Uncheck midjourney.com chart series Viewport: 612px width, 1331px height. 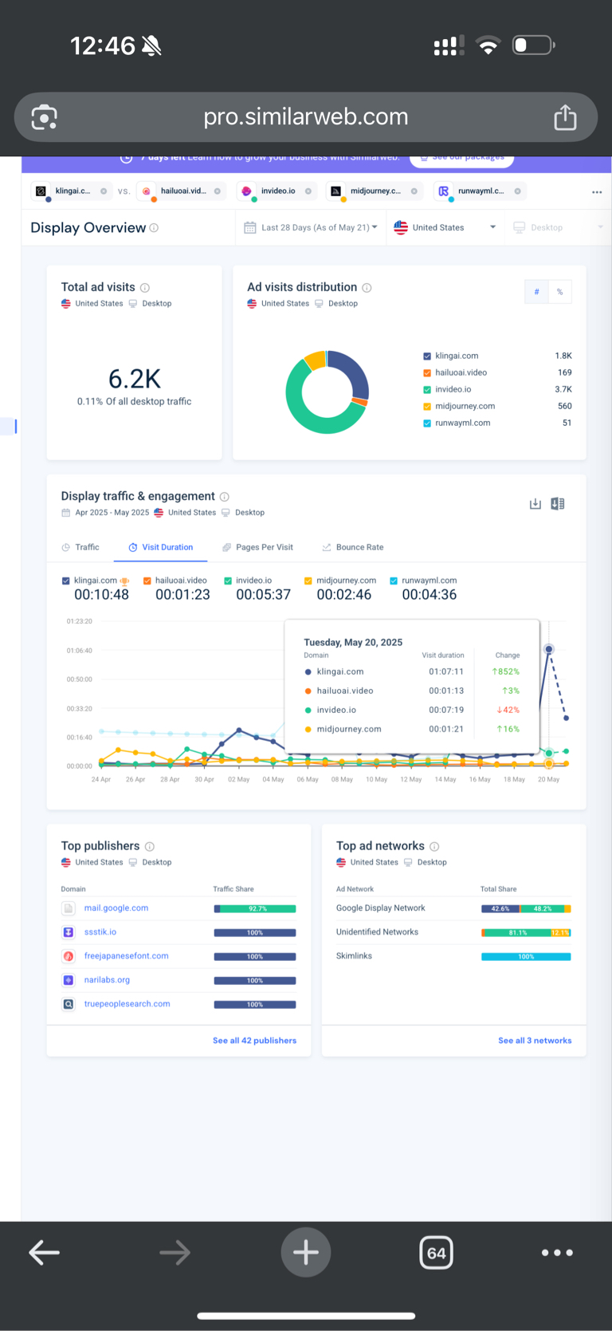(x=308, y=581)
